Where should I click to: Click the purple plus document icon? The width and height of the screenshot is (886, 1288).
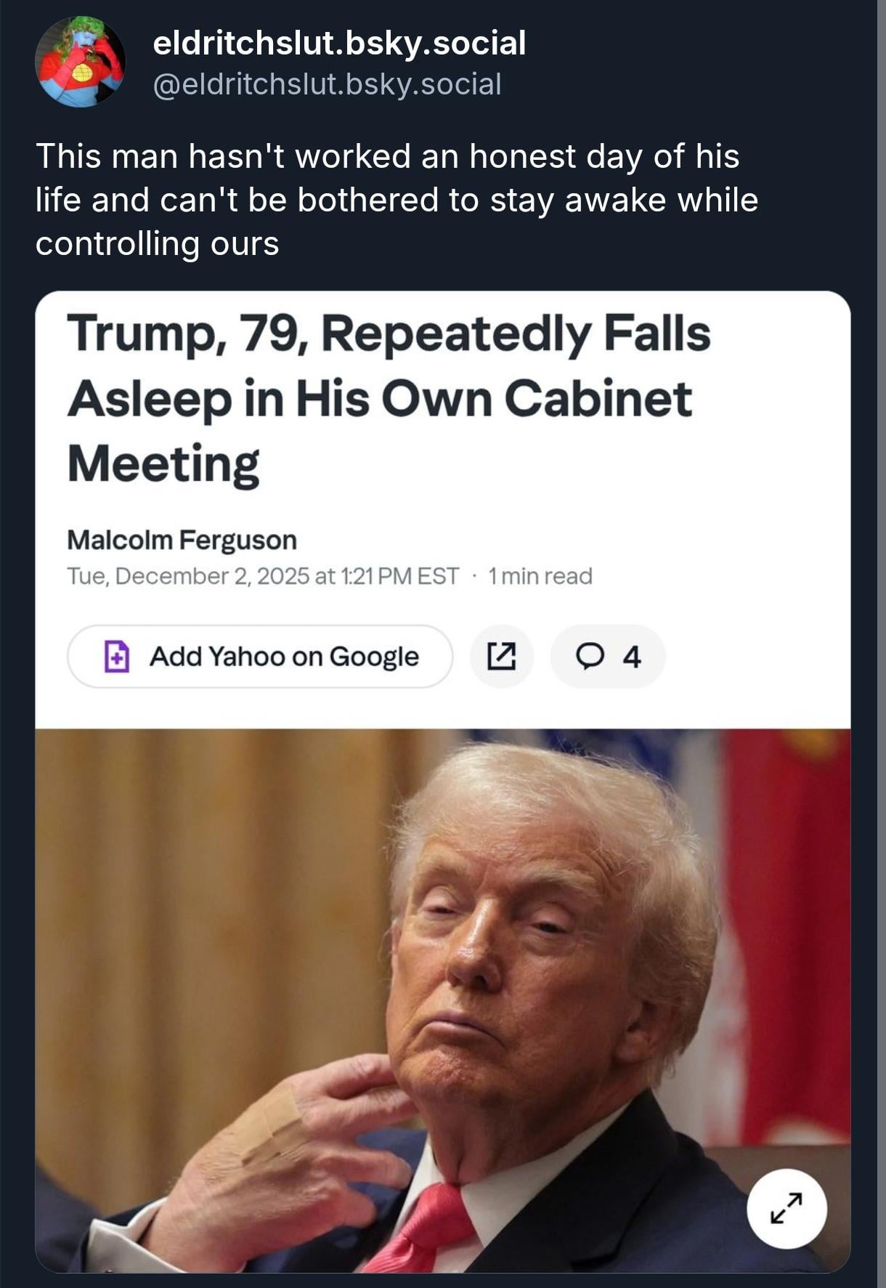click(117, 656)
